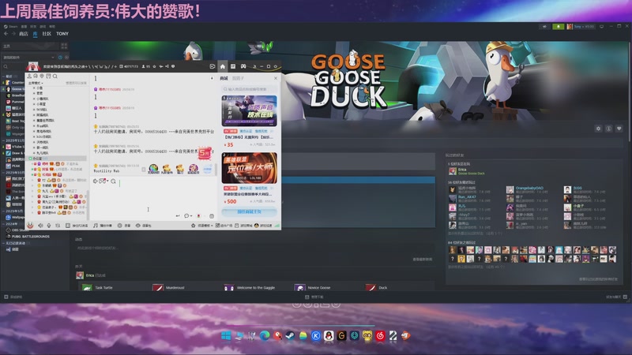Open the dropdown arrow next to chat emoji button
Screen dimensions: 632x355
click(x=107, y=181)
